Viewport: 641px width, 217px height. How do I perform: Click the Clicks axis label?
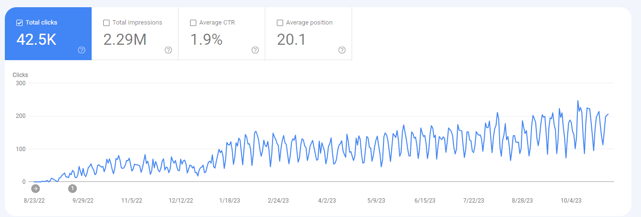click(20, 75)
